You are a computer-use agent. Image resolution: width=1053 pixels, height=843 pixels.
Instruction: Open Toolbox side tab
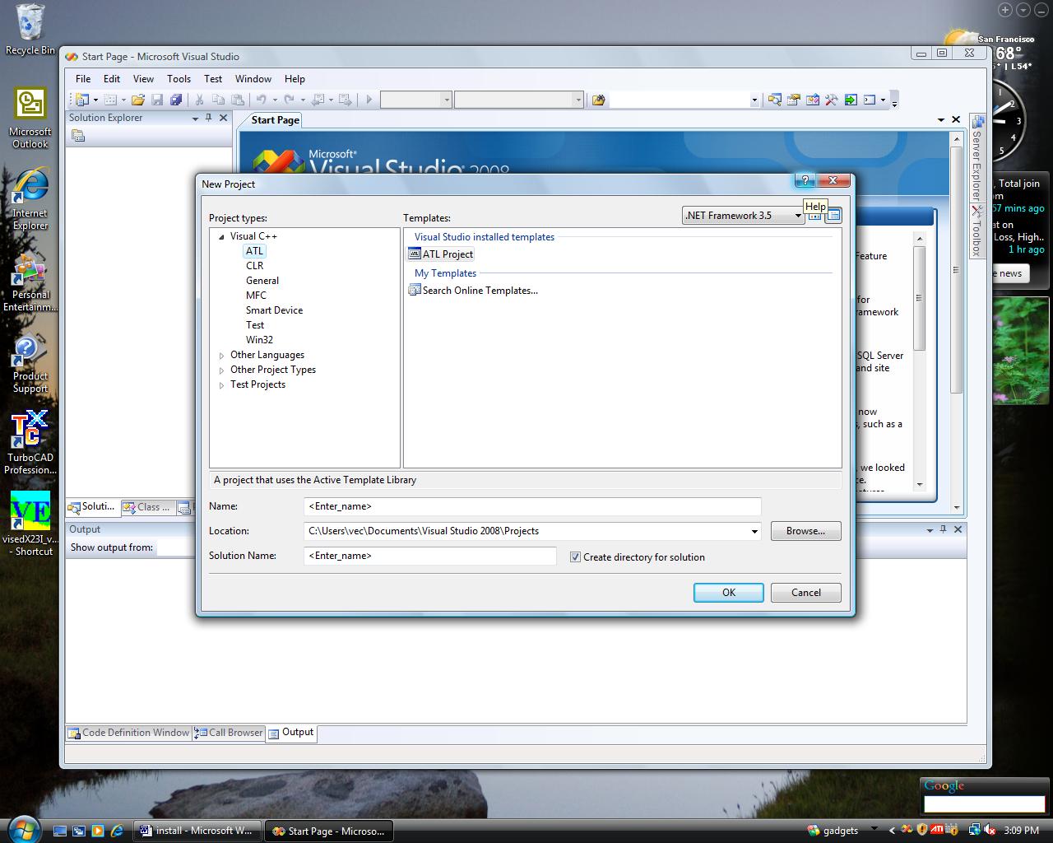(976, 231)
